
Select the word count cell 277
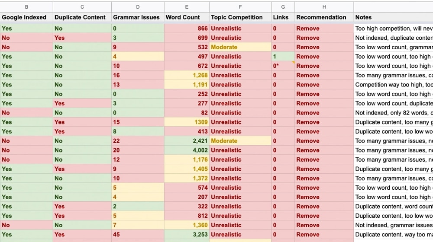click(187, 103)
